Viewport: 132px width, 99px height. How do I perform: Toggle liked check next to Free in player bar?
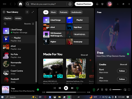[x=38, y=89]
